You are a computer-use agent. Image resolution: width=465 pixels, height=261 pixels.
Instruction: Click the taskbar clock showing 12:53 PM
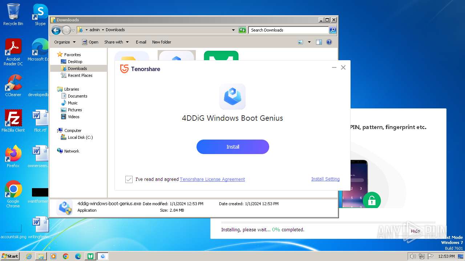(446, 256)
